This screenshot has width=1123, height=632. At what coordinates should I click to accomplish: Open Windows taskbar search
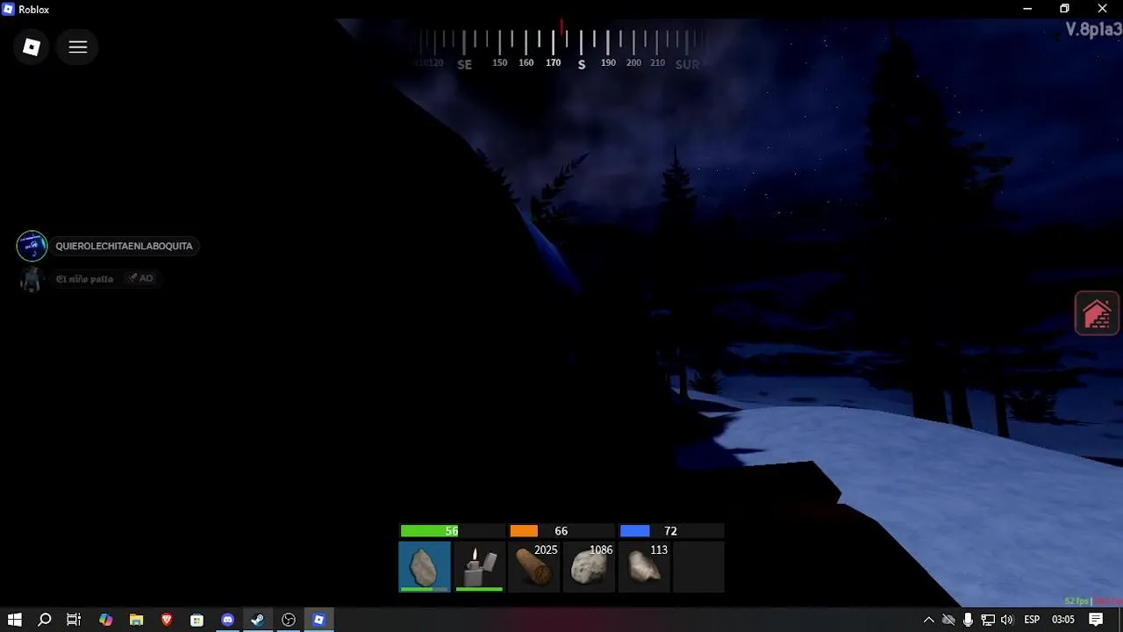click(45, 620)
